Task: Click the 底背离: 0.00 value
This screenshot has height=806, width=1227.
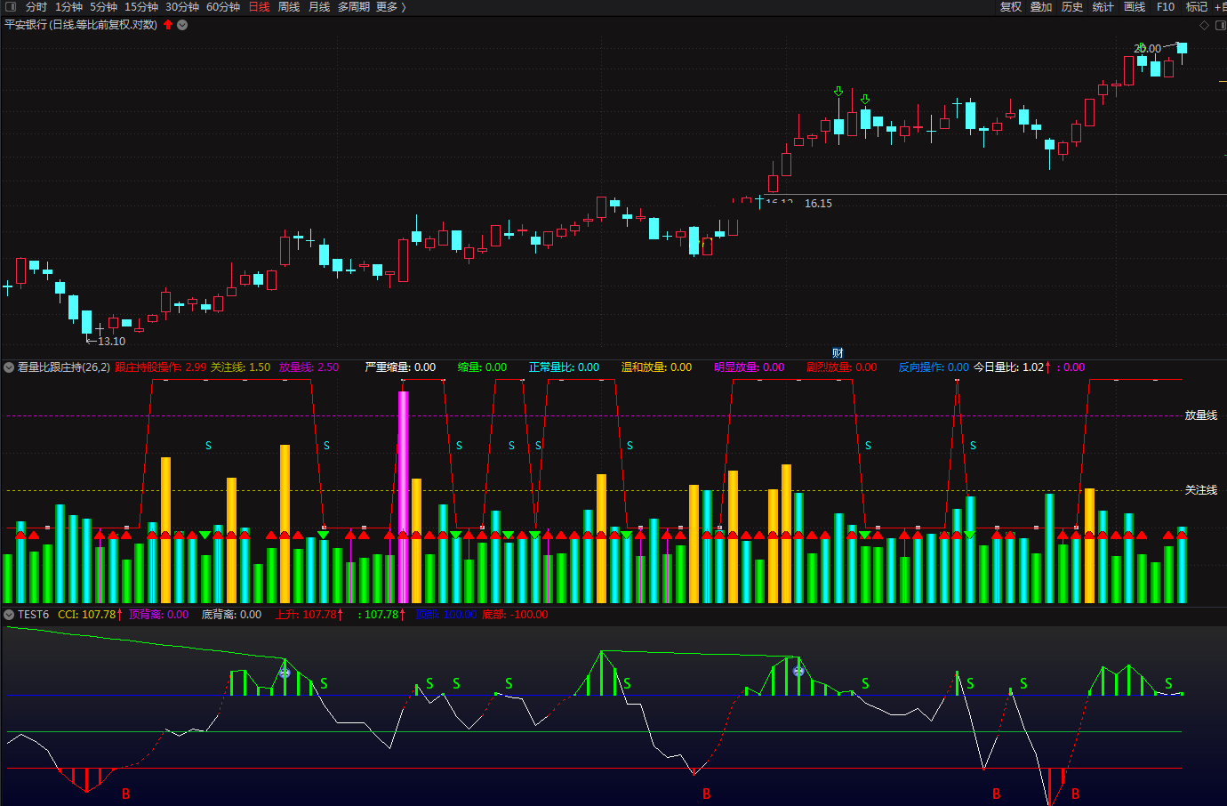Action: tap(231, 615)
